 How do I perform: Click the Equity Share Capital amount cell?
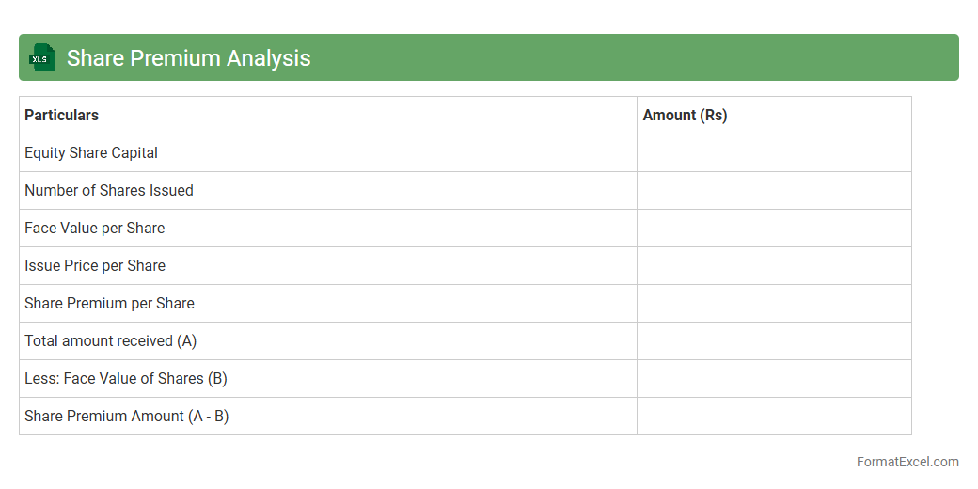tap(774, 153)
